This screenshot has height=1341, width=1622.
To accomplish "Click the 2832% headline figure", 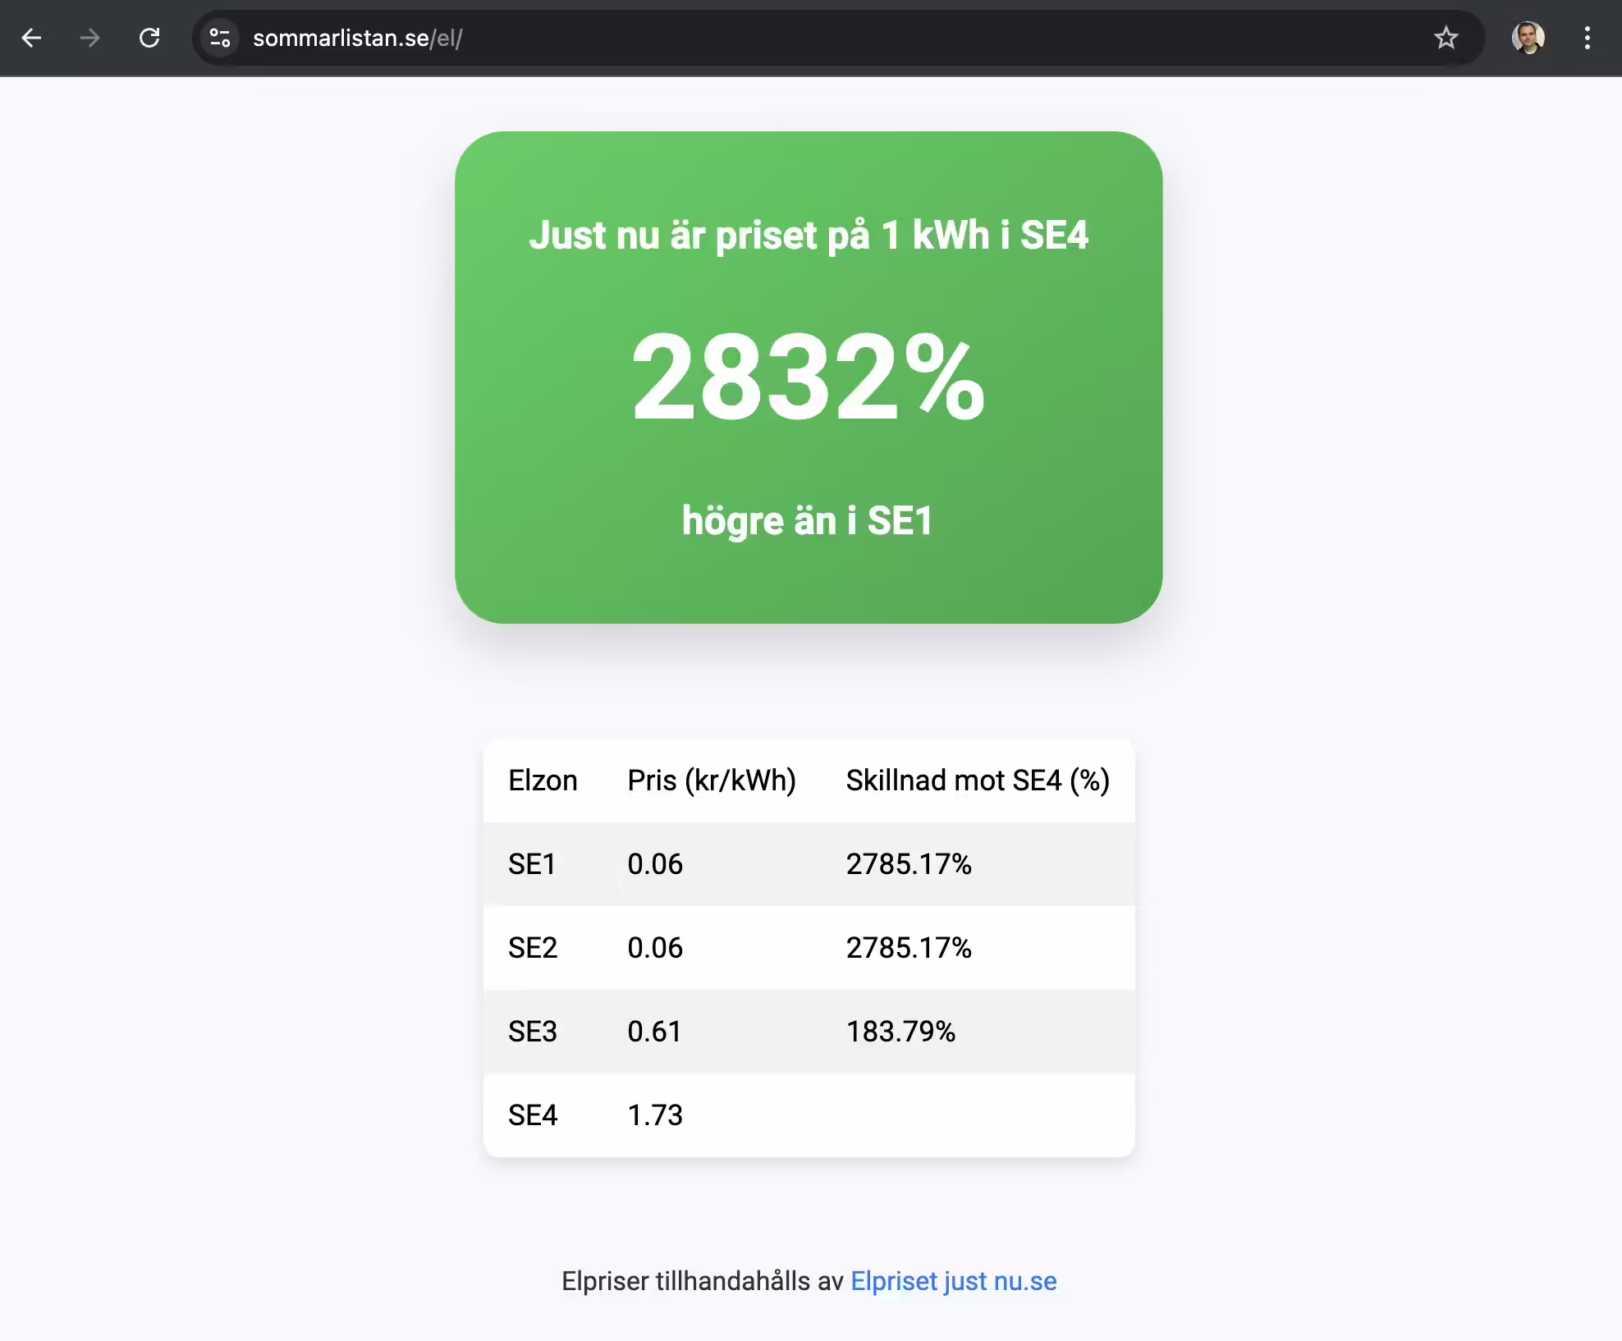I will tap(809, 378).
